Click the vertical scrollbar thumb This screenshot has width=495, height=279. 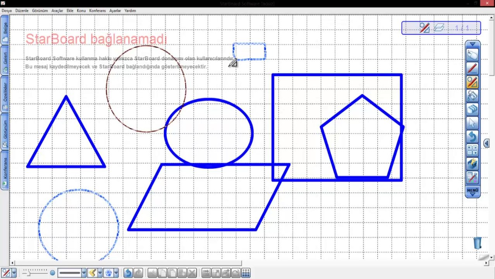[x=492, y=47]
